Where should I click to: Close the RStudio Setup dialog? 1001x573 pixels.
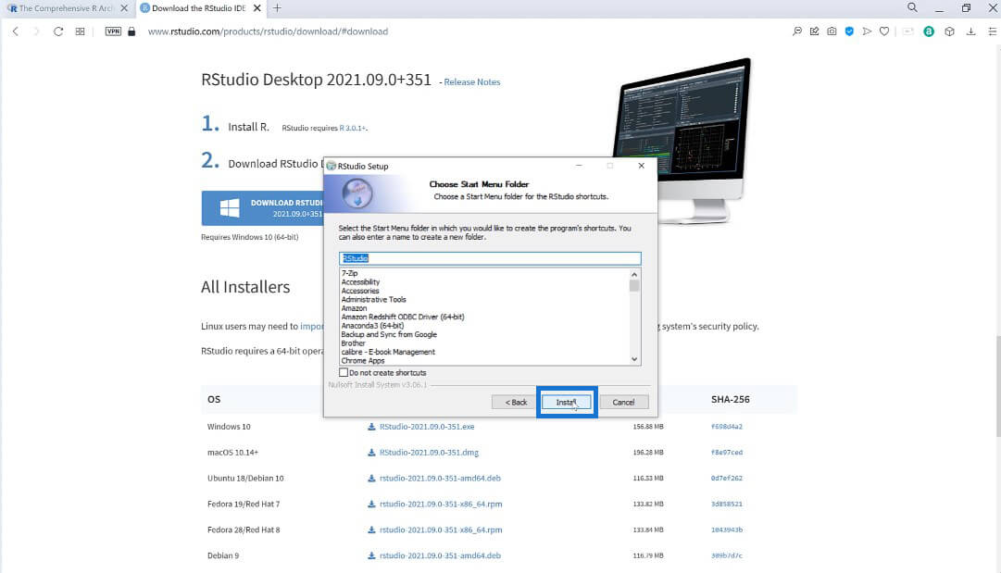(x=642, y=166)
